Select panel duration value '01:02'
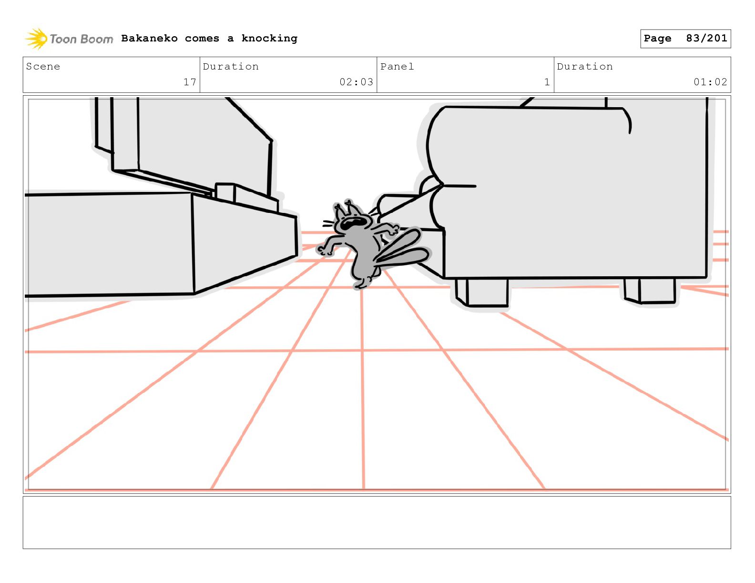The image size is (755, 583). click(710, 82)
